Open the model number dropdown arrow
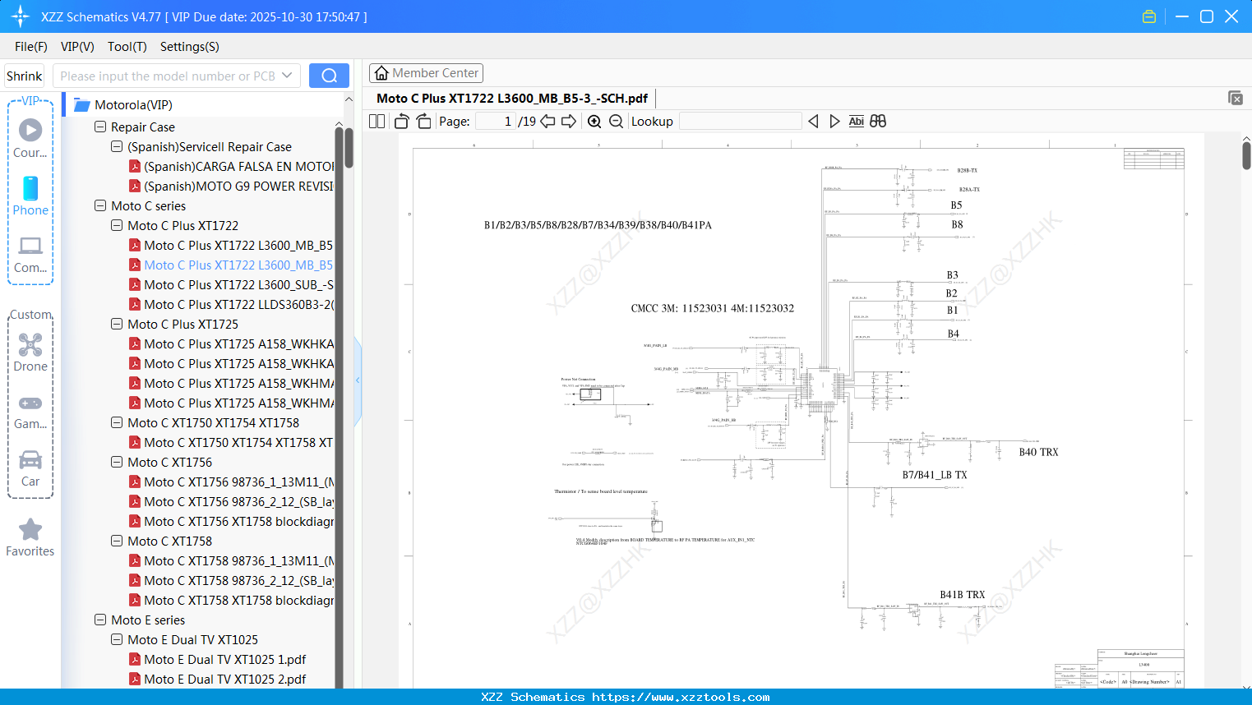 pos(287,76)
